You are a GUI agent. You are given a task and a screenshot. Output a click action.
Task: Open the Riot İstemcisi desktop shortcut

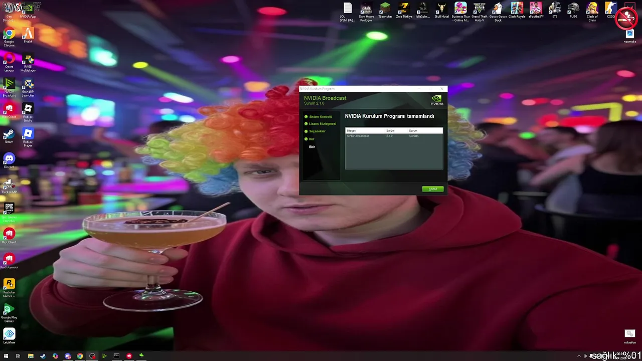pyautogui.click(x=9, y=261)
